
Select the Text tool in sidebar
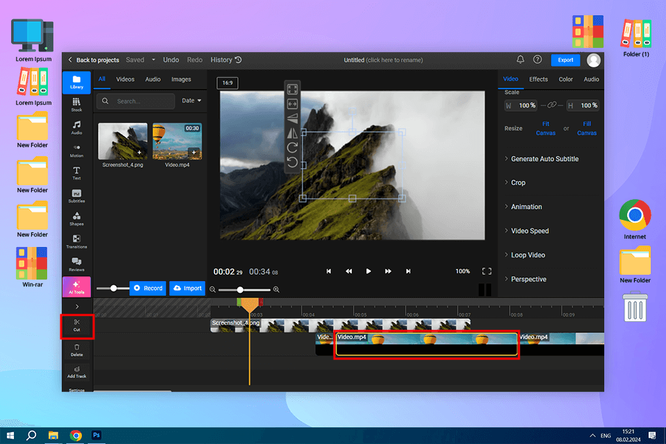click(76, 173)
